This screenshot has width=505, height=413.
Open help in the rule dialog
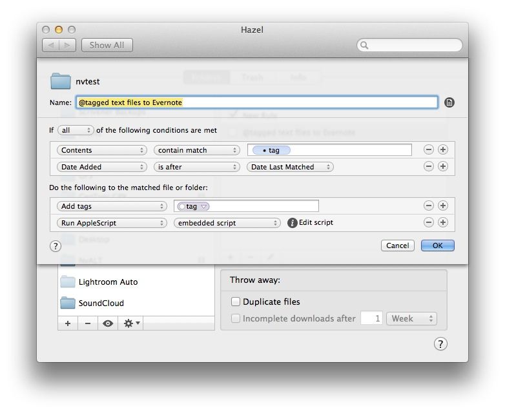(x=55, y=246)
